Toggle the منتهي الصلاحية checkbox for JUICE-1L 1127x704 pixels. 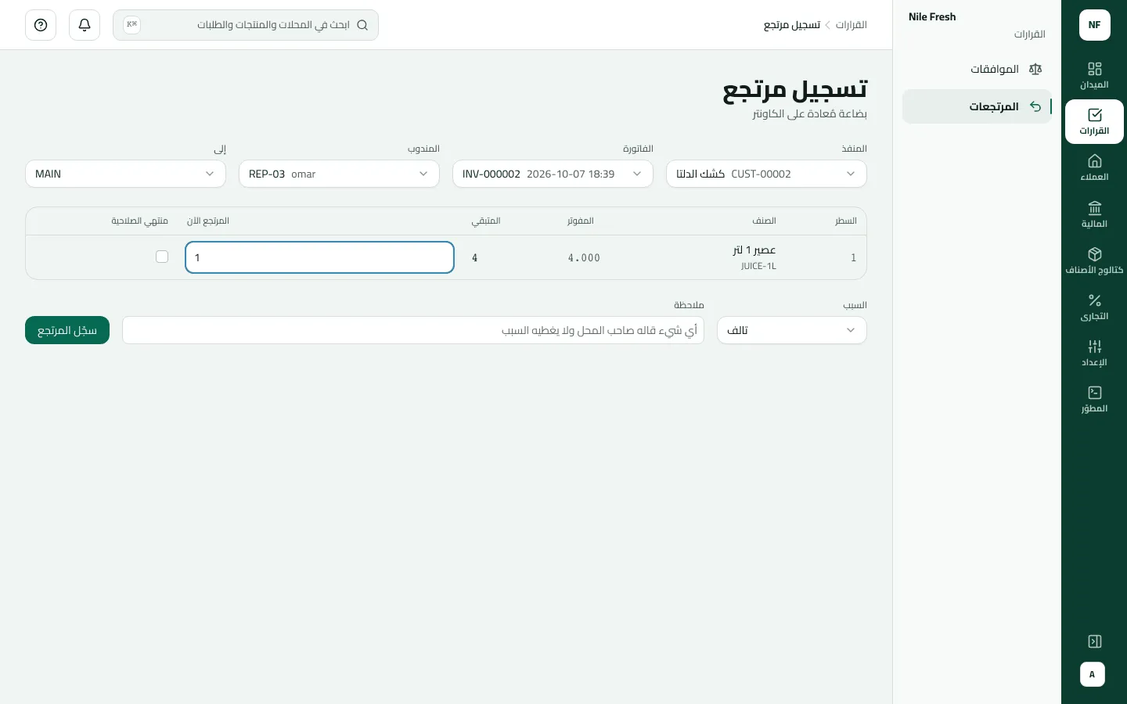pos(162,257)
